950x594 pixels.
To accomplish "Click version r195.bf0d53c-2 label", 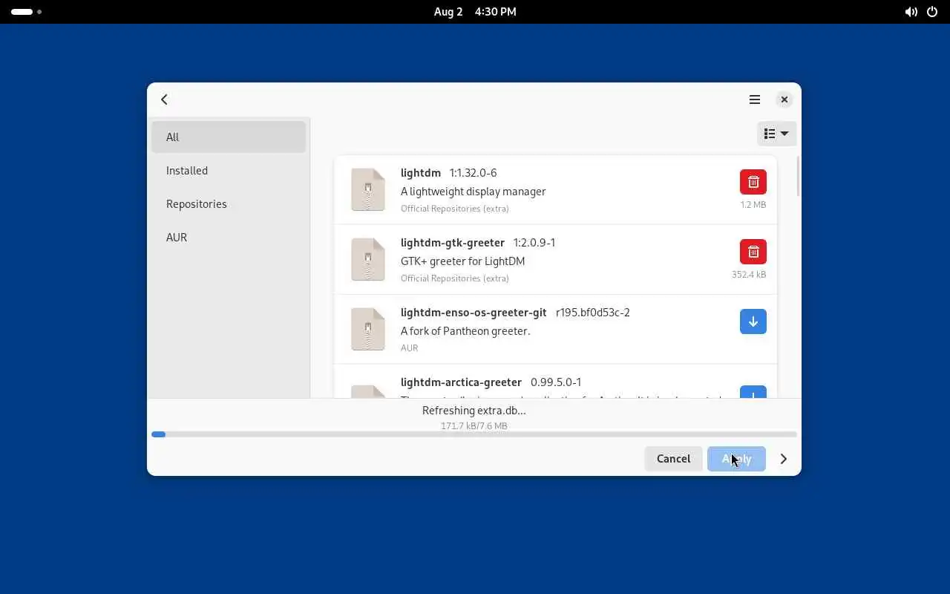I will pos(593,313).
